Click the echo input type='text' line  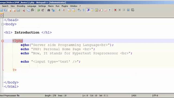click(x=51, y=62)
